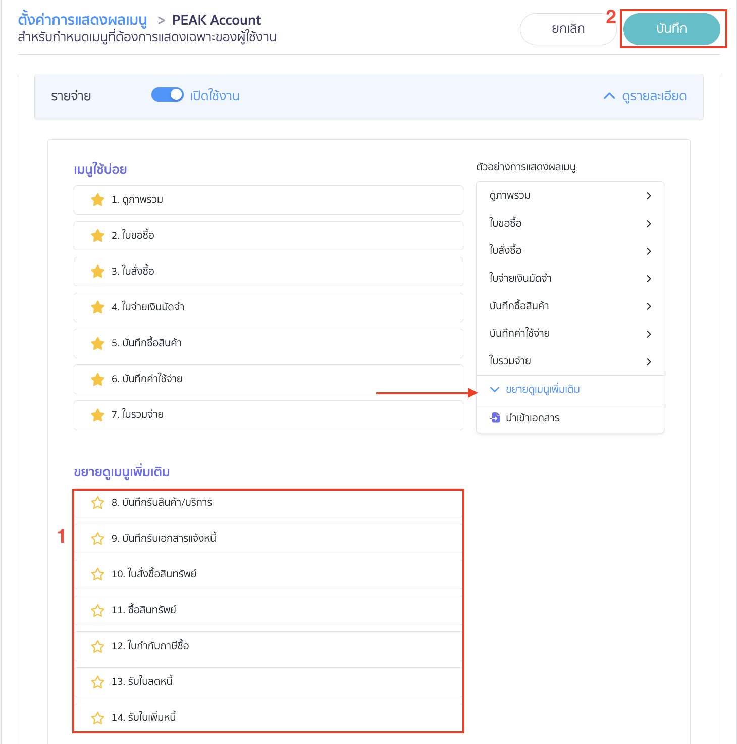Toggle star for ใบรวมจ่าย favorite
Image resolution: width=737 pixels, height=744 pixels.
(98, 415)
